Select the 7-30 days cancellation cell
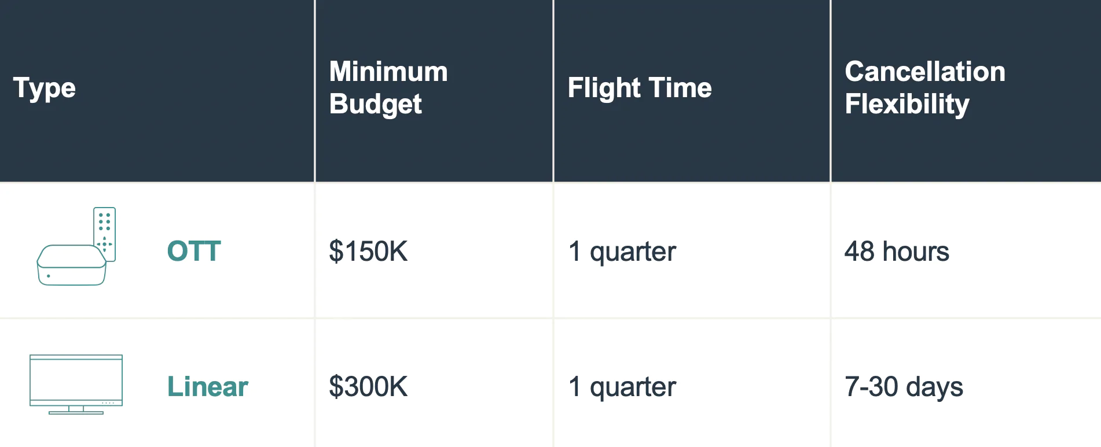Viewport: 1101px width, 447px height. [x=904, y=387]
